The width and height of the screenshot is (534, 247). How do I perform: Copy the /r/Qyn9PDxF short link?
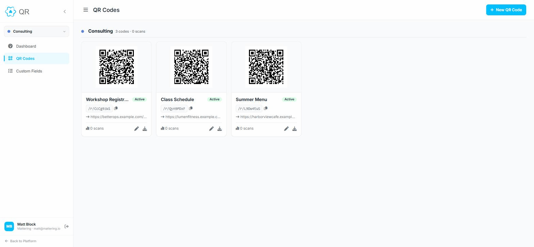click(x=191, y=109)
